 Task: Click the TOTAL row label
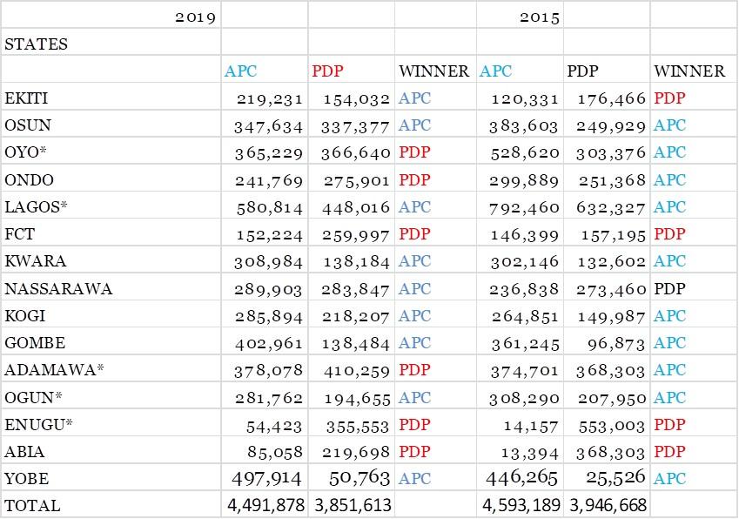(32, 505)
